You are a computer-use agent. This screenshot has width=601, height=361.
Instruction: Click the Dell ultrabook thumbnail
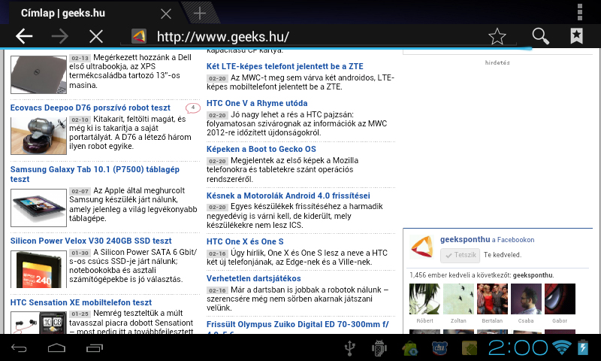pyautogui.click(x=38, y=74)
